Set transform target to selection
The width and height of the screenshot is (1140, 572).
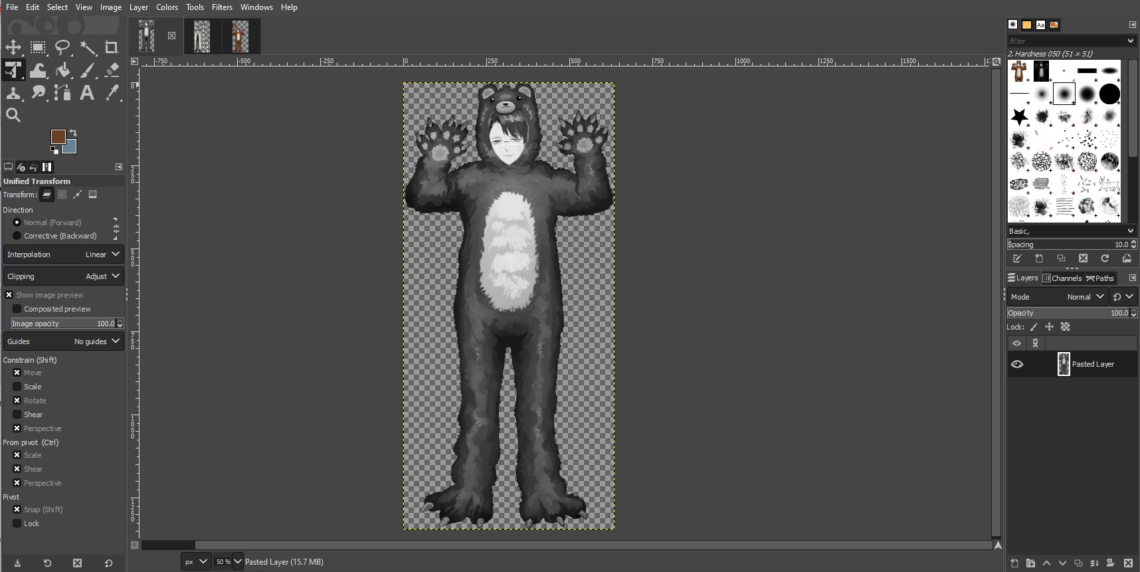(x=62, y=195)
